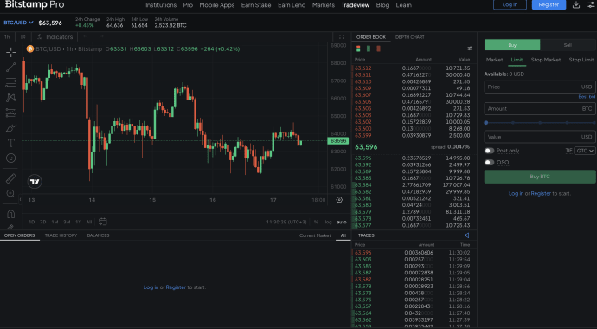The height and width of the screenshot is (329, 597).
Task: Click the Best bid link
Action: coord(587,97)
